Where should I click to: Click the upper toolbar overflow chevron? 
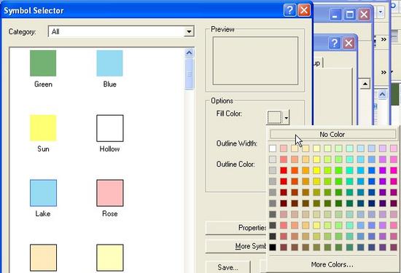[384, 39]
